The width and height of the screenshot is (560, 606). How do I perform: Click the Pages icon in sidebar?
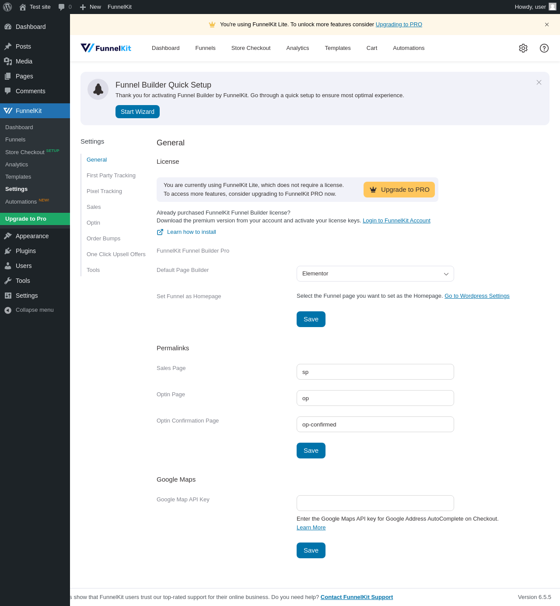click(8, 76)
